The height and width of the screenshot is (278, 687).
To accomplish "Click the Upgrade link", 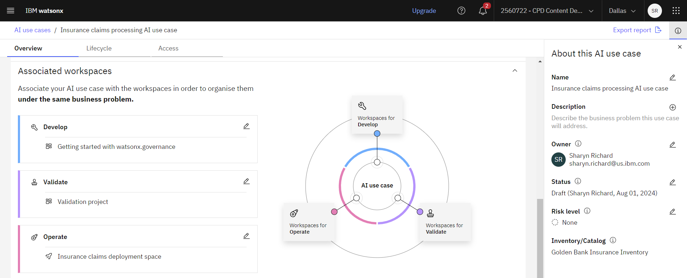I will click(x=424, y=11).
